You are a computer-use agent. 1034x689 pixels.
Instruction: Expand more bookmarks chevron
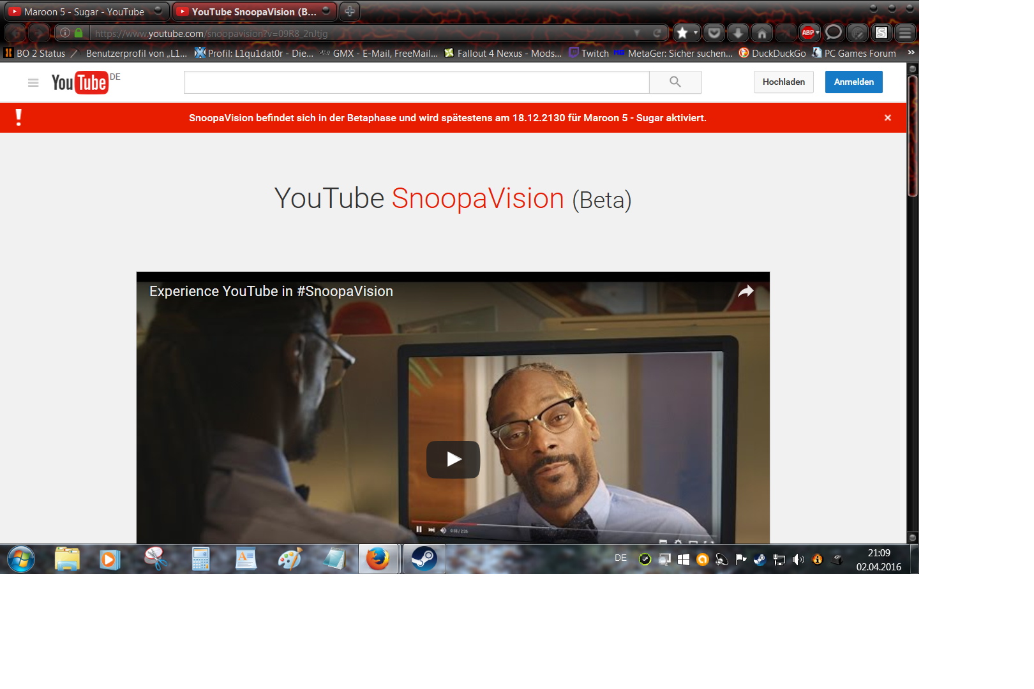(x=911, y=53)
